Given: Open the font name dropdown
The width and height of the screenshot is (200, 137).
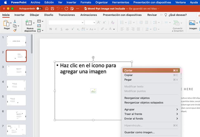Looking at the screenshot, I should 65,22.
